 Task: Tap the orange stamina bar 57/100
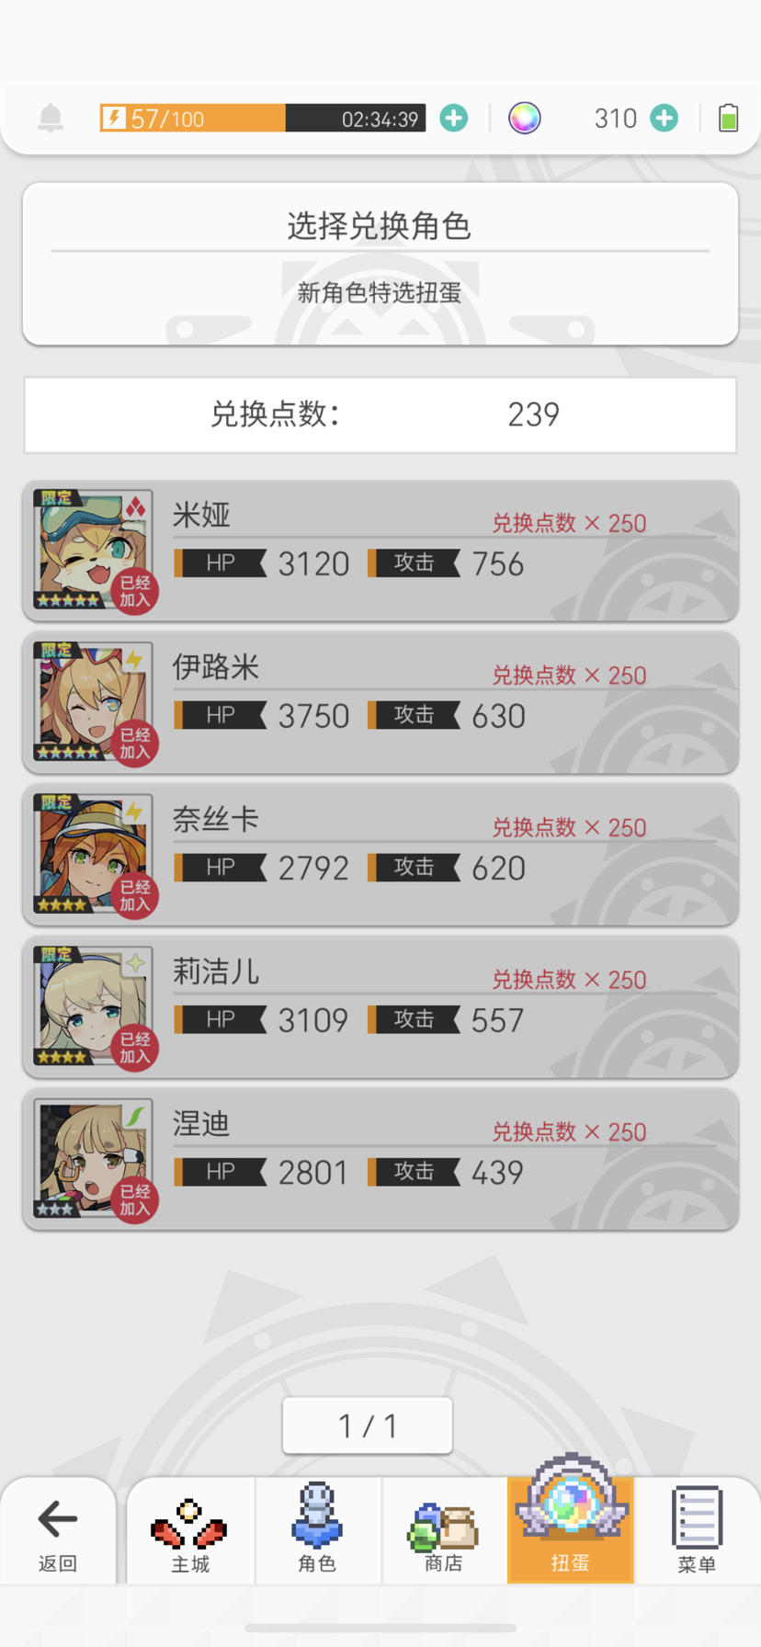[263, 119]
